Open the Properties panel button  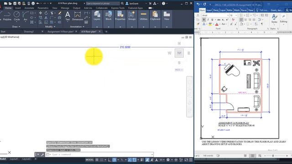click(x=120, y=19)
